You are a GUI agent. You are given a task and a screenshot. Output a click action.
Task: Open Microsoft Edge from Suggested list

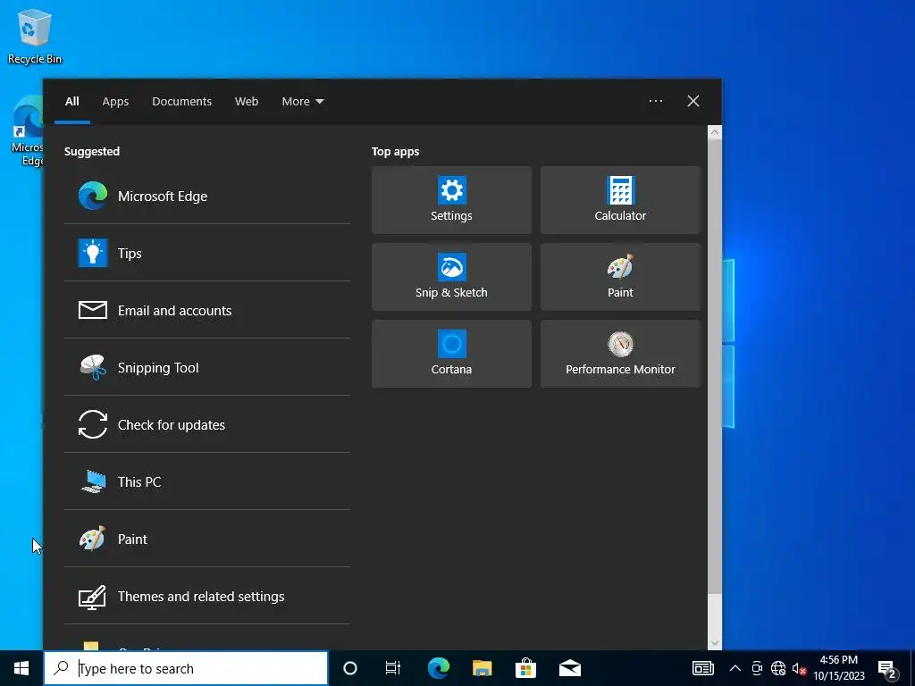click(207, 196)
